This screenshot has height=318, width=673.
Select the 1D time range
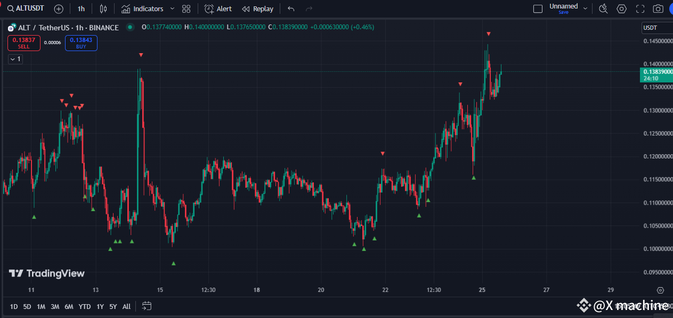click(x=14, y=306)
